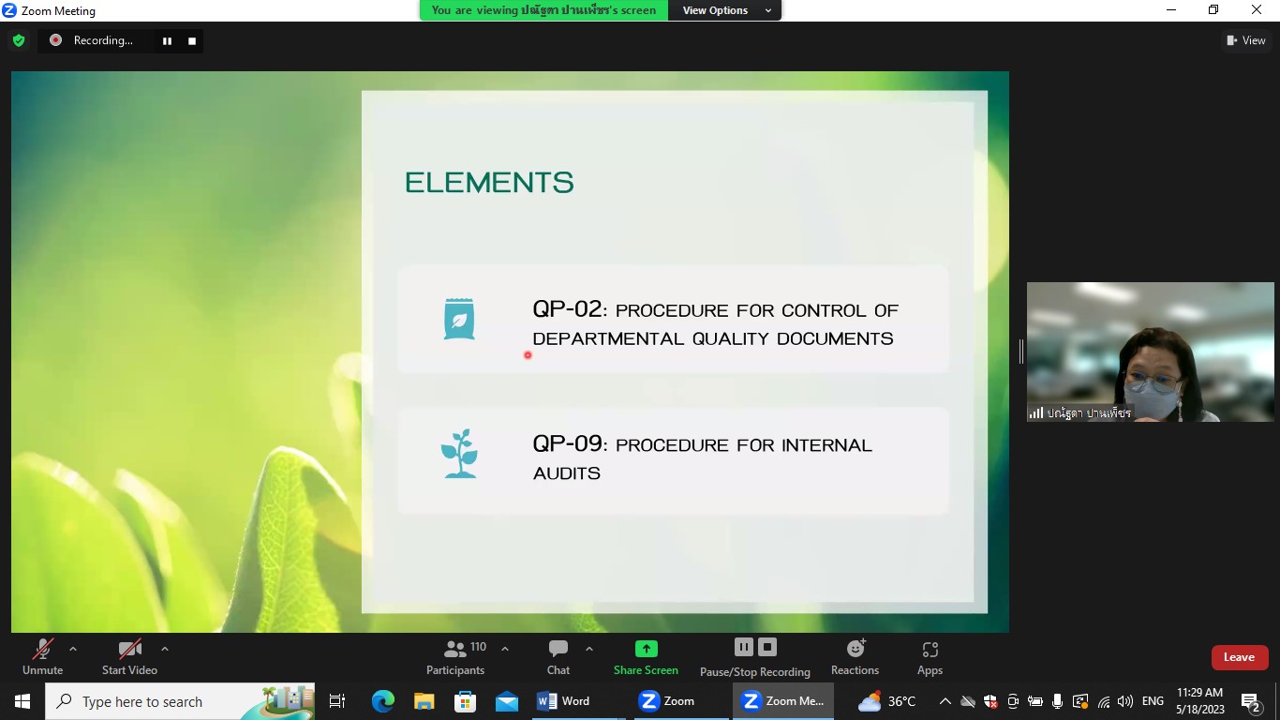The width and height of the screenshot is (1280, 720).
Task: Open the Reactions menu
Action: (x=855, y=656)
